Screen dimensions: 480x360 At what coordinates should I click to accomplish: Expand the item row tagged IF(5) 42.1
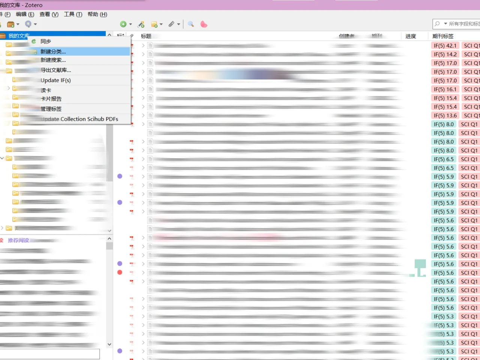click(143, 45)
